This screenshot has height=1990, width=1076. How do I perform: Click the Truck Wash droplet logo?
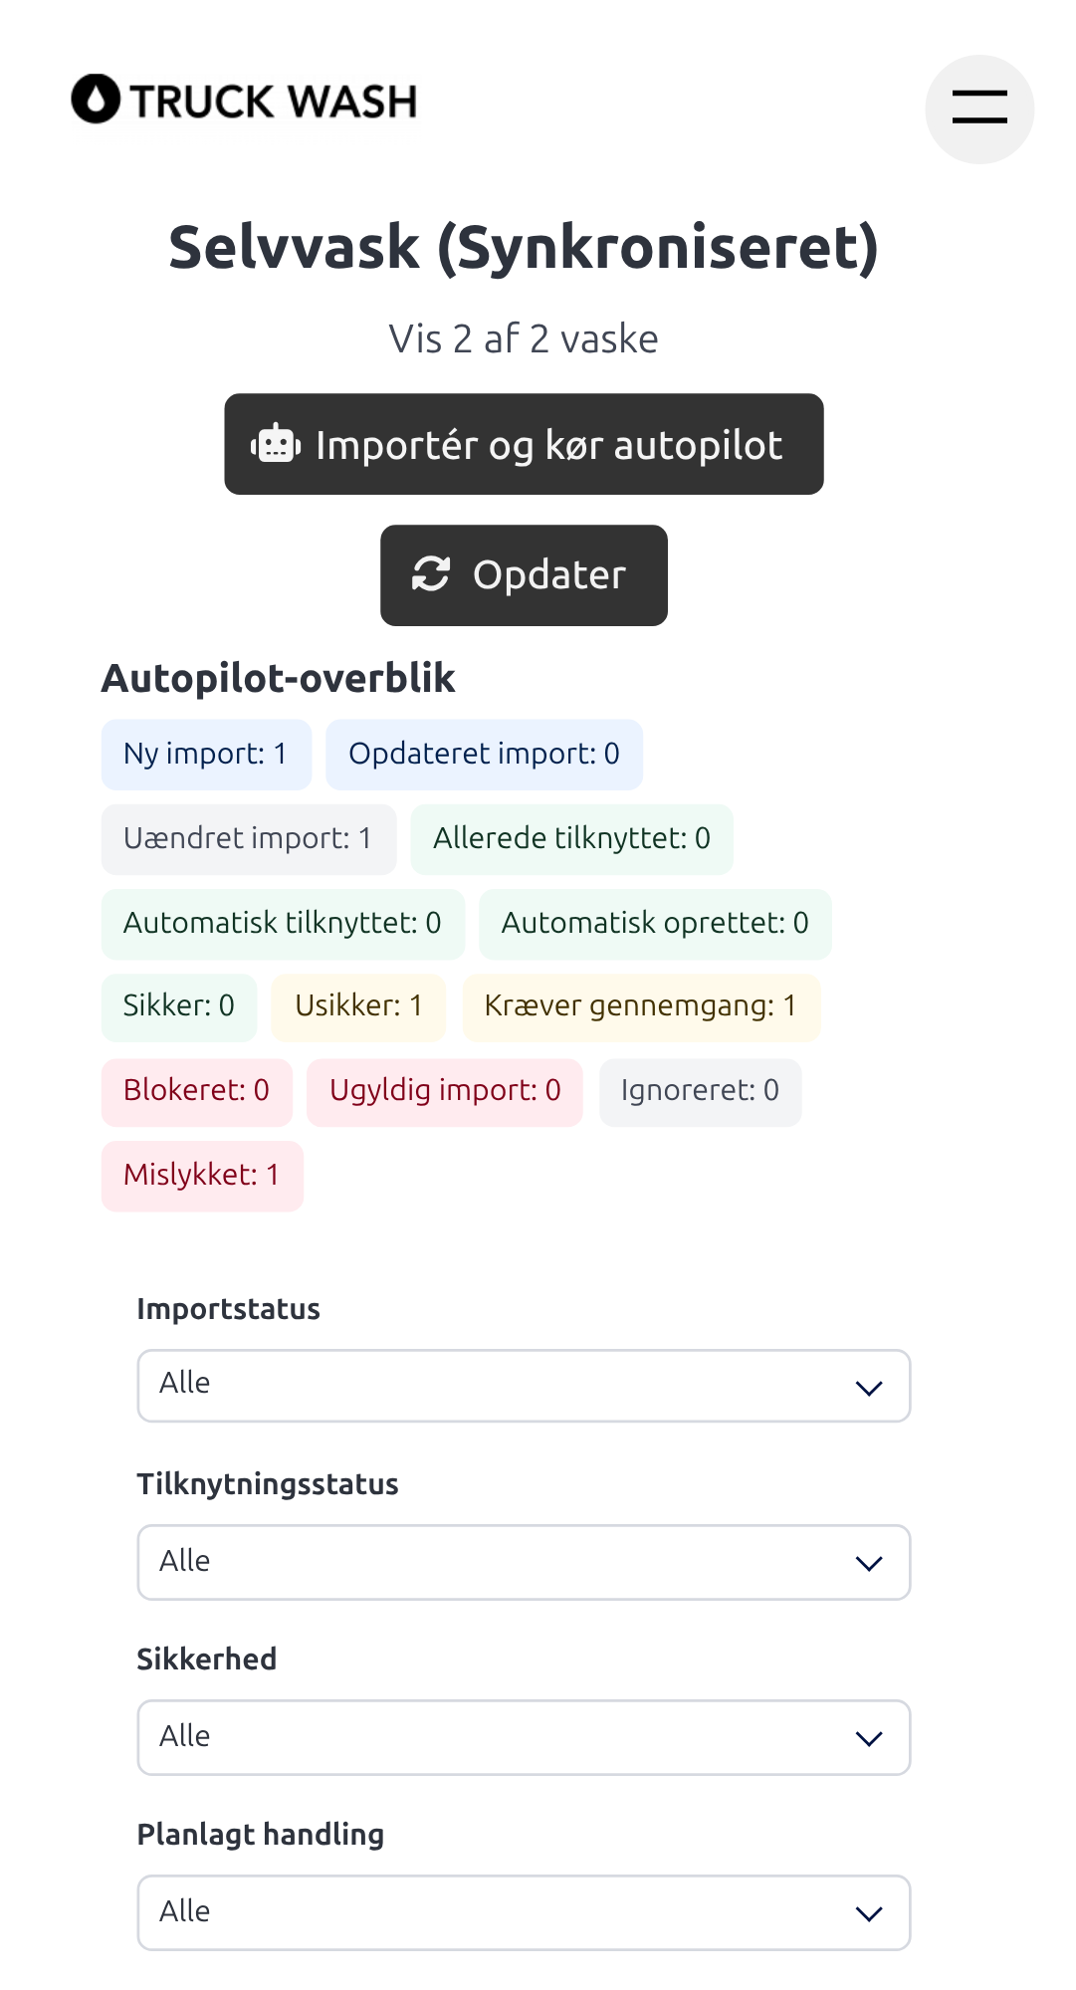97,99
